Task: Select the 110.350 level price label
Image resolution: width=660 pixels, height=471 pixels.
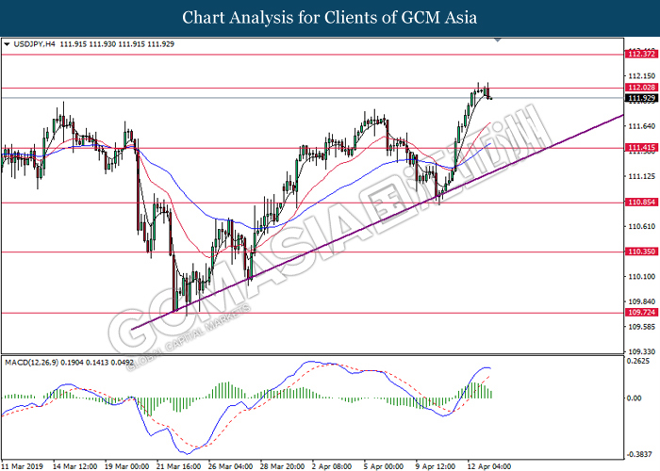Action: pos(642,252)
